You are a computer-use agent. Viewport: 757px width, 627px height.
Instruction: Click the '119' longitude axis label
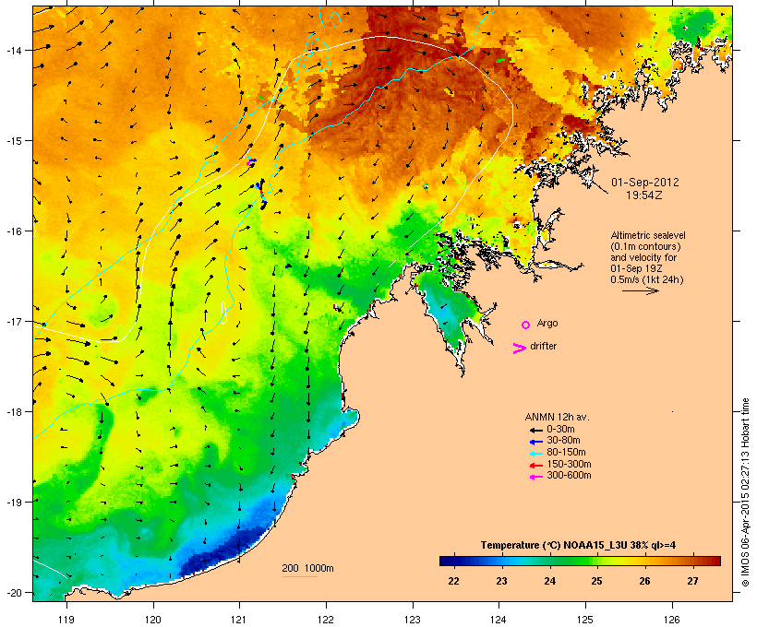[x=66, y=620]
